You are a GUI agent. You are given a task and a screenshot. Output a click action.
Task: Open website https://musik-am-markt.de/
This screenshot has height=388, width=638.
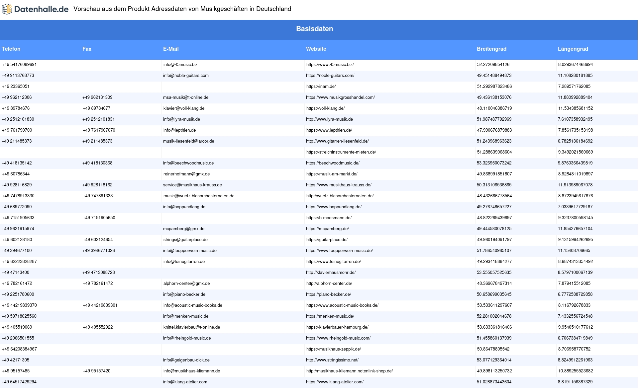pyautogui.click(x=332, y=174)
